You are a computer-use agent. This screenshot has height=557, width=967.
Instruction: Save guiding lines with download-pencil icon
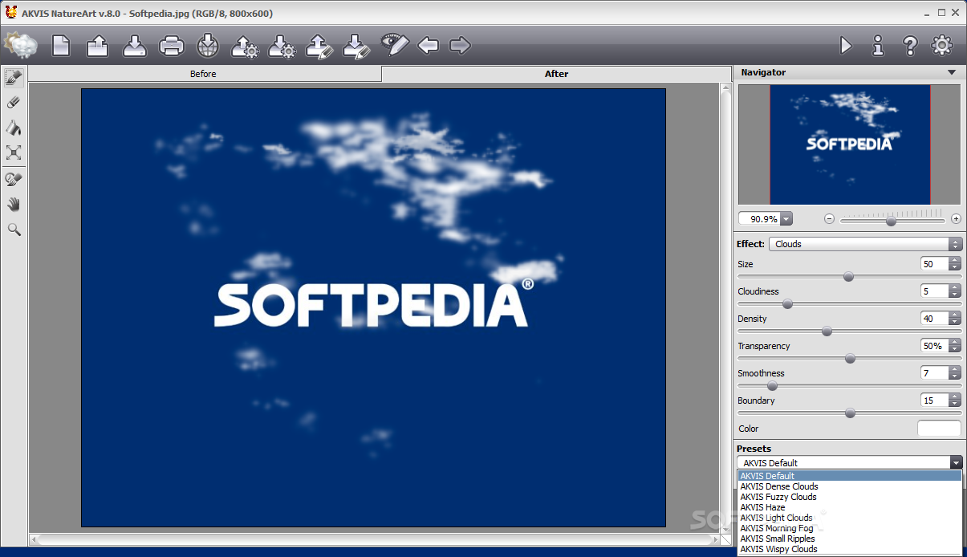[355, 45]
